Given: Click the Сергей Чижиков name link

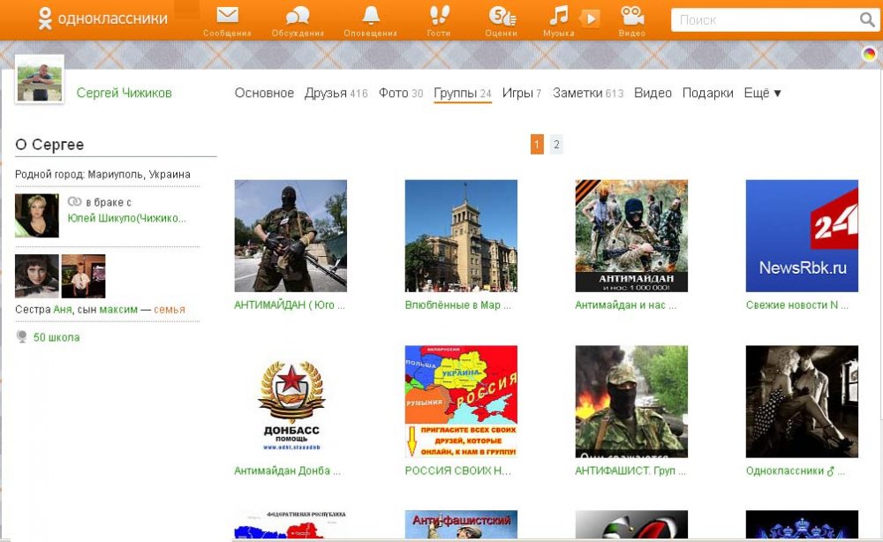Looking at the screenshot, I should pyautogui.click(x=124, y=93).
